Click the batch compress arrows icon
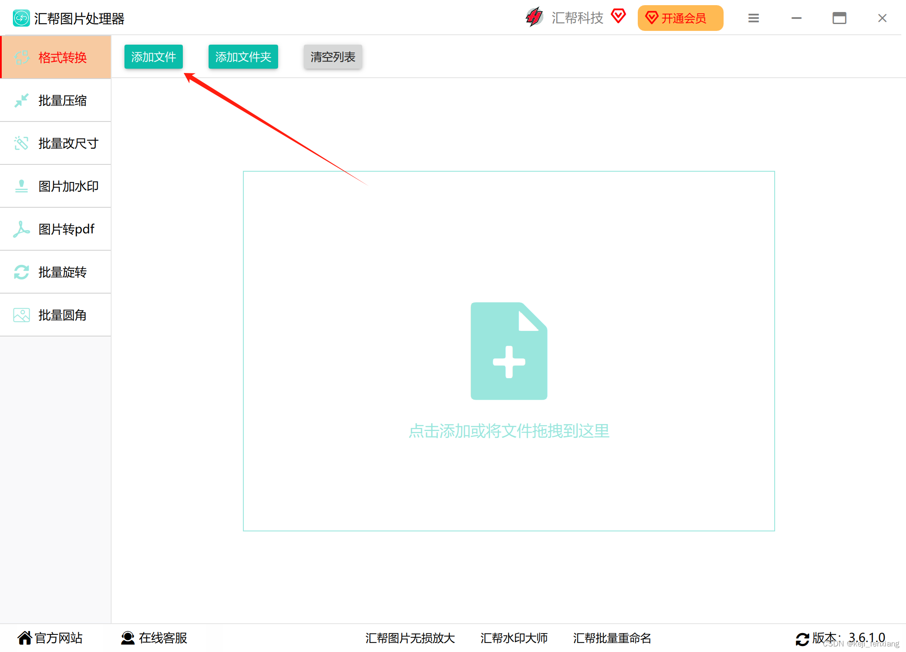906x652 pixels. [21, 100]
